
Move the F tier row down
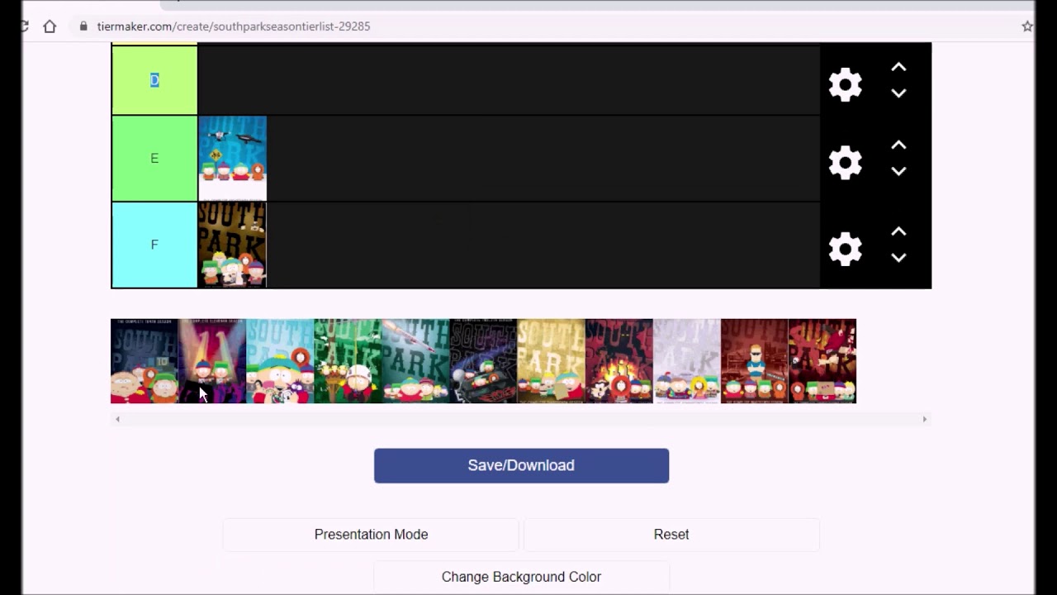click(898, 258)
